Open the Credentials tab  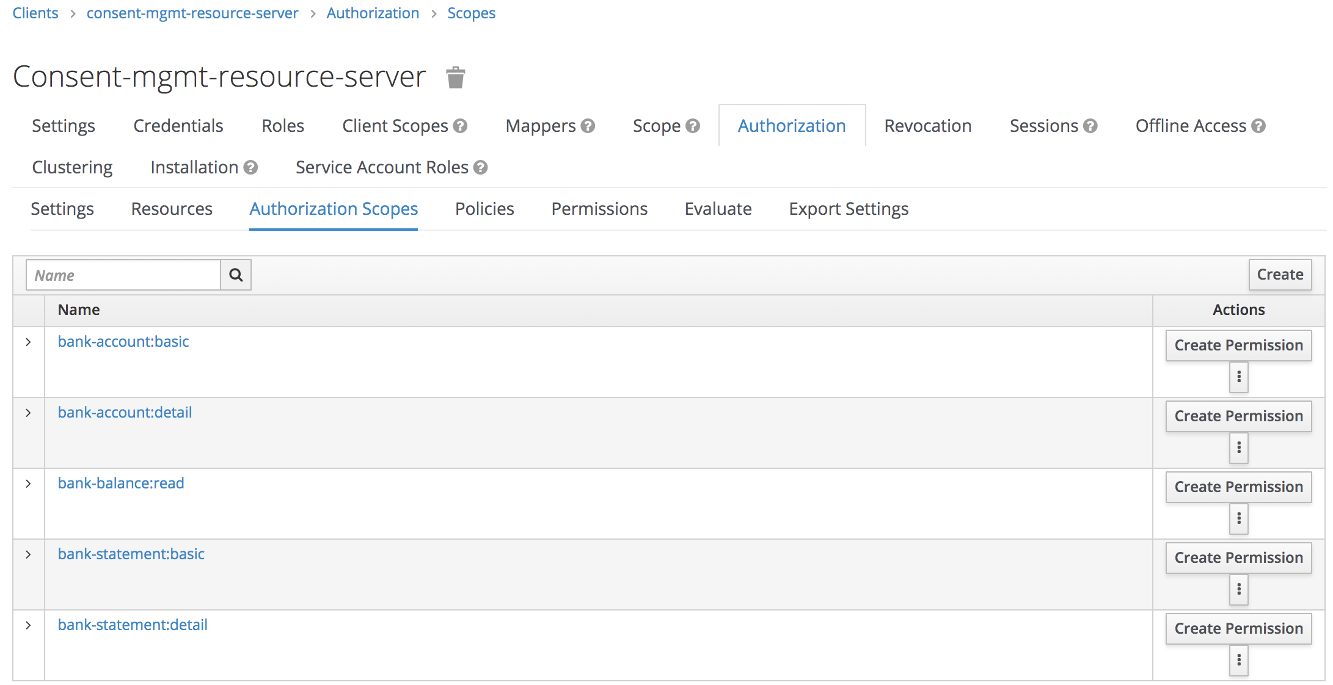click(178, 126)
